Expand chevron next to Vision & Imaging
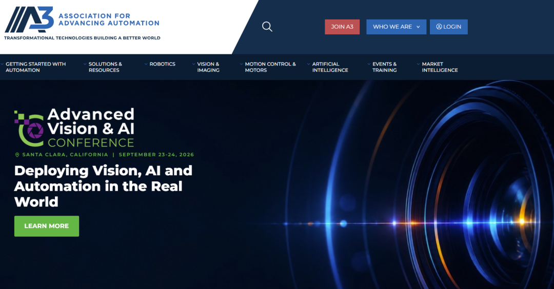 [x=193, y=64]
